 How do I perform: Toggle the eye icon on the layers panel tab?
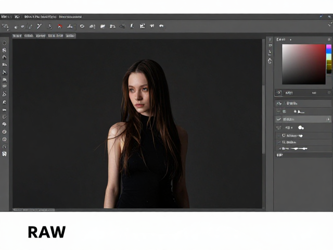click(x=279, y=93)
